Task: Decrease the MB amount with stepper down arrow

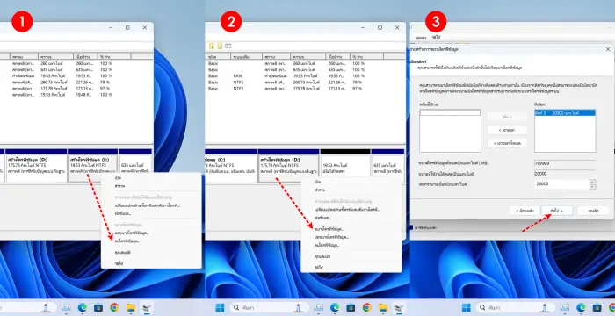Action: [592, 186]
